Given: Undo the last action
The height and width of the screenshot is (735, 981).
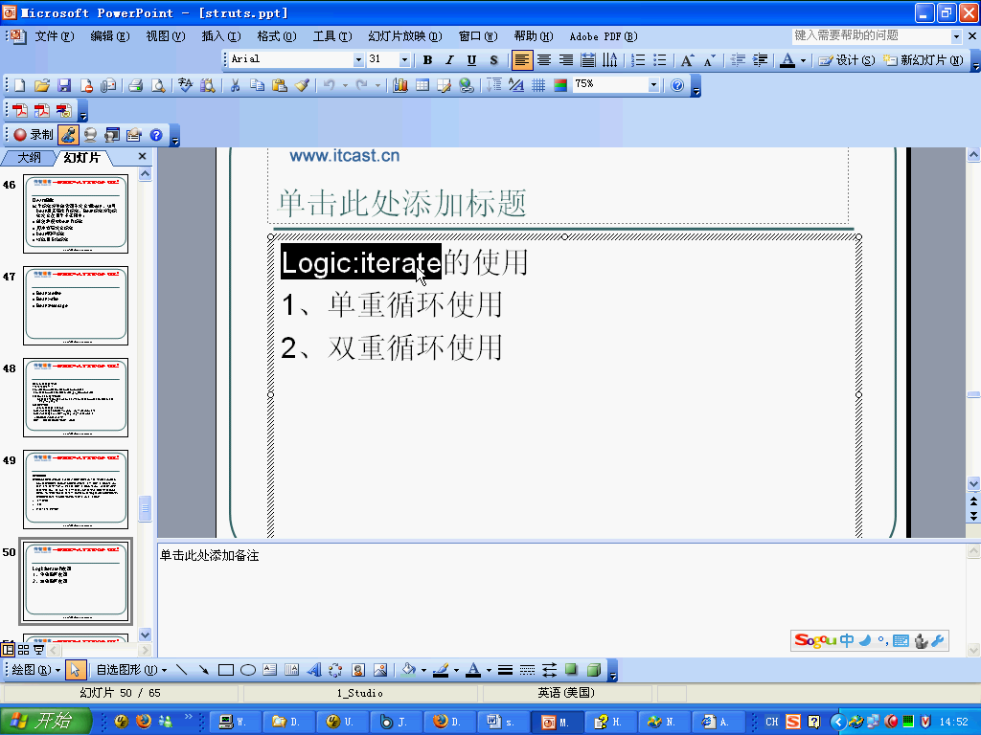Looking at the screenshot, I should 330,85.
